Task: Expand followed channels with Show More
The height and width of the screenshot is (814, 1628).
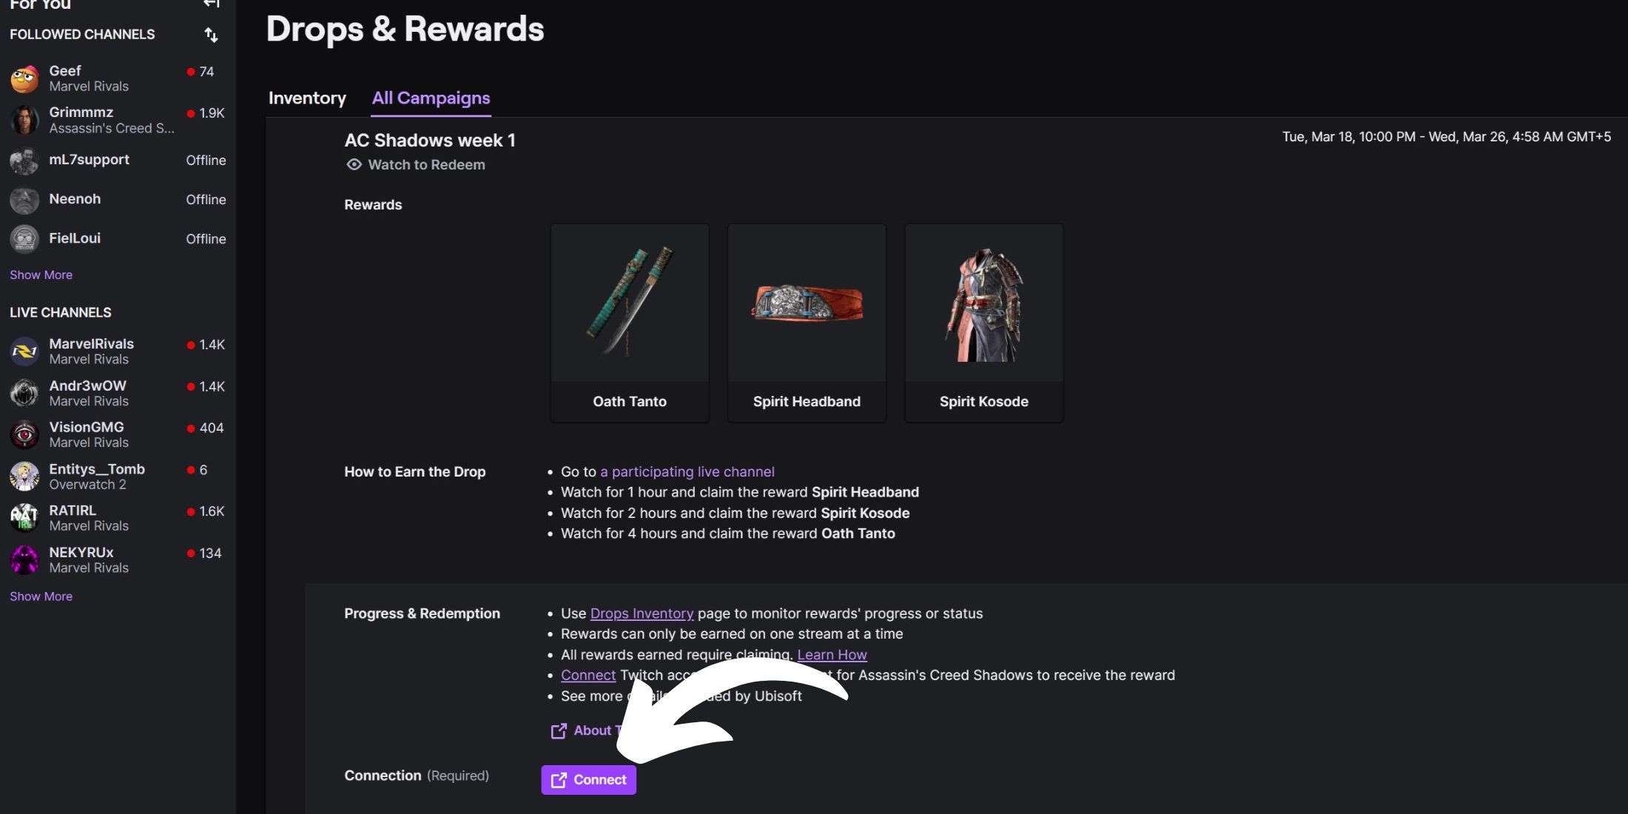Action: click(x=41, y=275)
